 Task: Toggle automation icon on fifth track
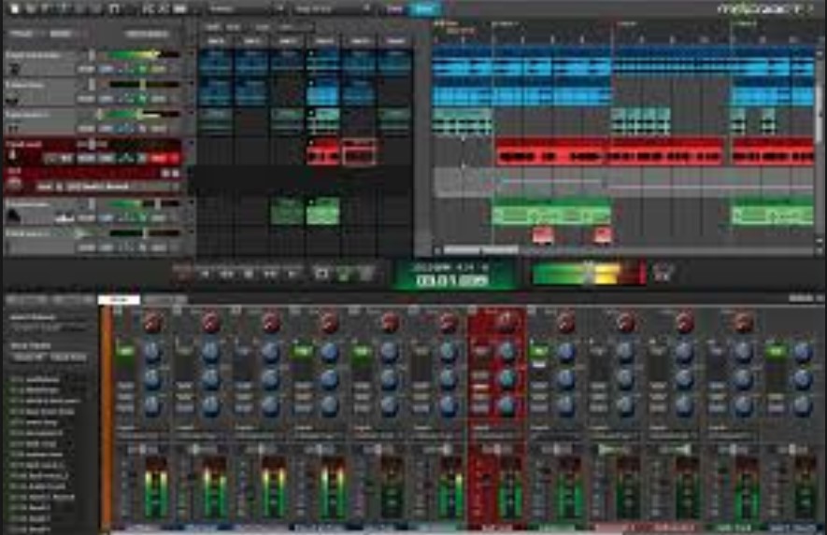pos(125,218)
